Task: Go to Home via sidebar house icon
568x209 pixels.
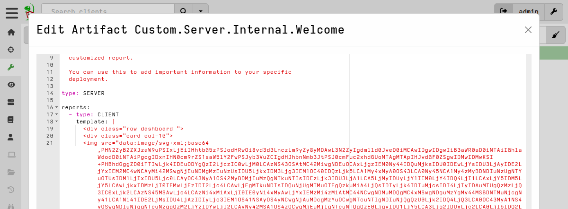Action: [x=12, y=32]
